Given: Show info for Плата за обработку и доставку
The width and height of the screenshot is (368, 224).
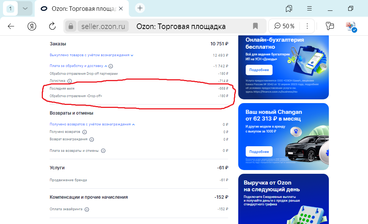Looking at the screenshot, I should point(110,66).
